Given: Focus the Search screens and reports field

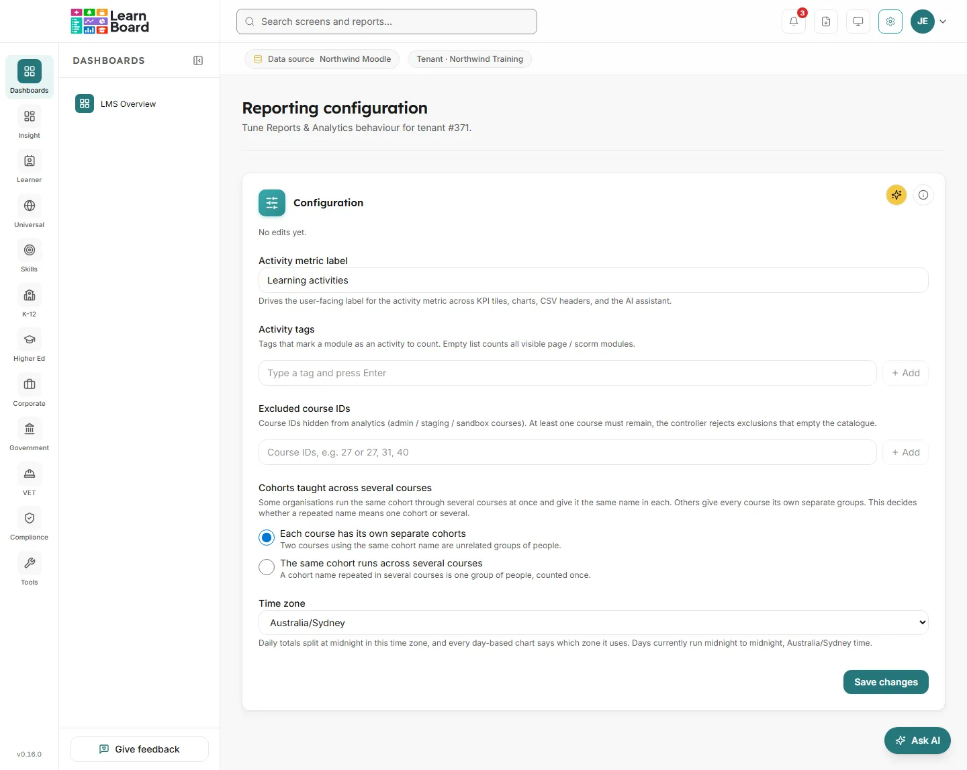Looking at the screenshot, I should click(x=387, y=22).
